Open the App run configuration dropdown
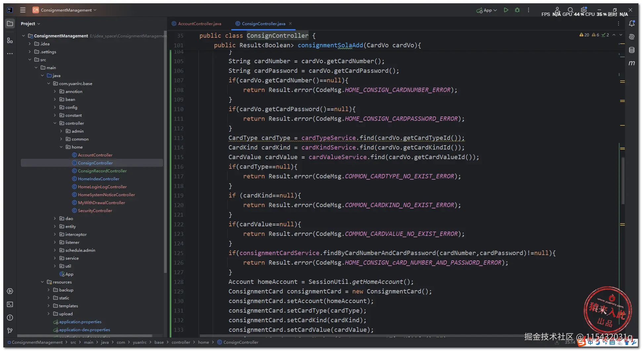 (487, 10)
